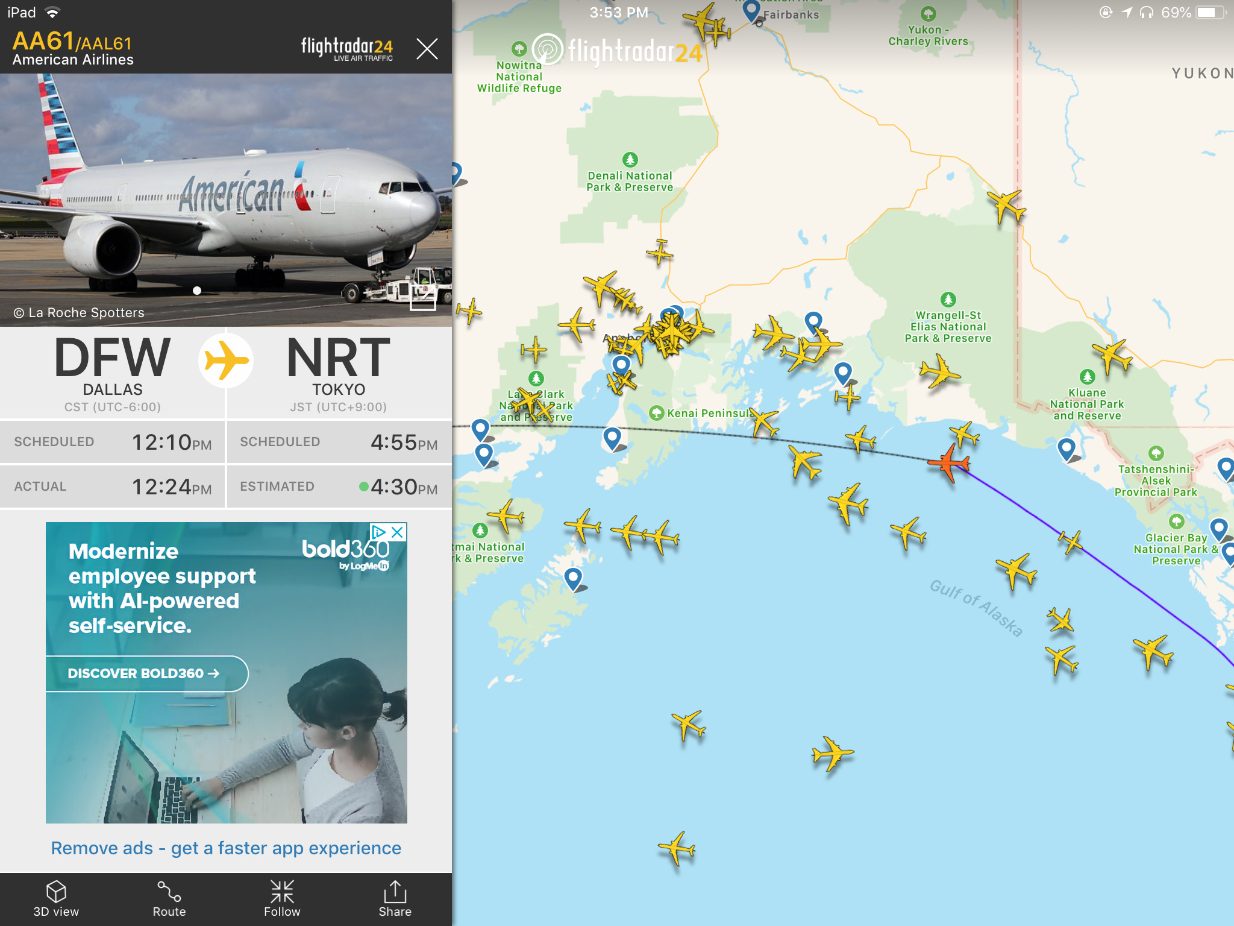This screenshot has height=926, width=1234.
Task: Click the Kenai Peninsula marker icon
Action: [656, 413]
